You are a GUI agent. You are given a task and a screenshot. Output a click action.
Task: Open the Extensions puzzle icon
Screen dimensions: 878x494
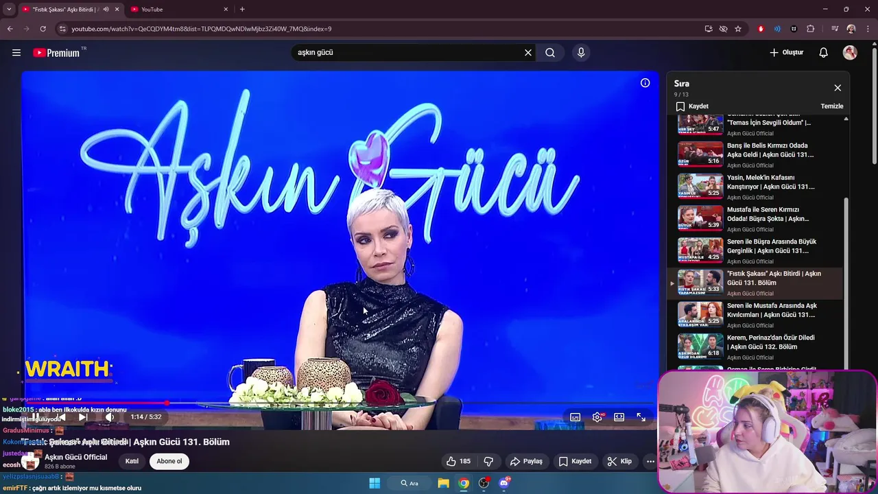(x=811, y=29)
